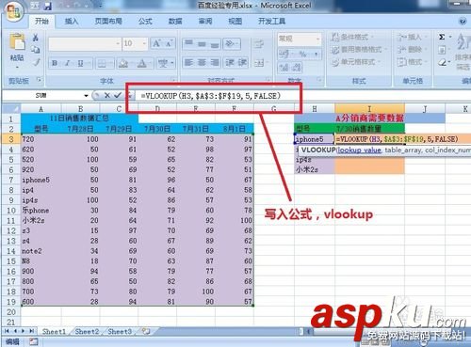Click the Font Color A button
This screenshot has width=471, height=347.
tap(142, 64)
